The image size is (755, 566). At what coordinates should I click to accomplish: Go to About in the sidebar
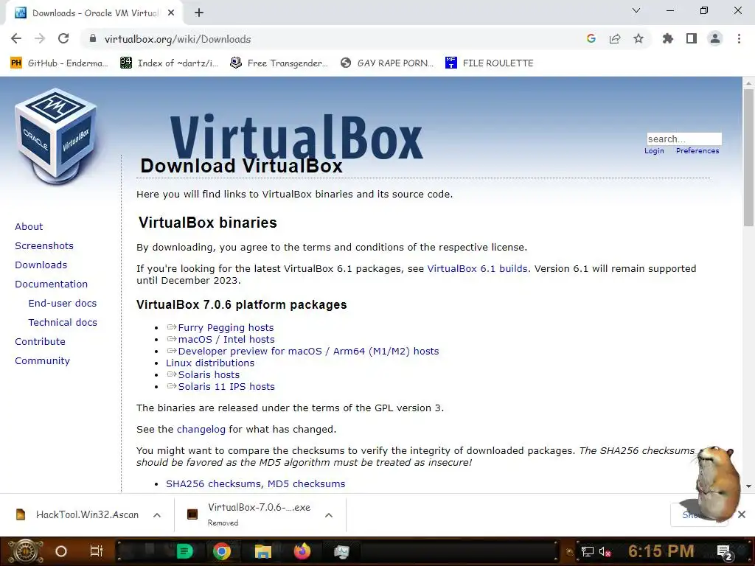29,227
